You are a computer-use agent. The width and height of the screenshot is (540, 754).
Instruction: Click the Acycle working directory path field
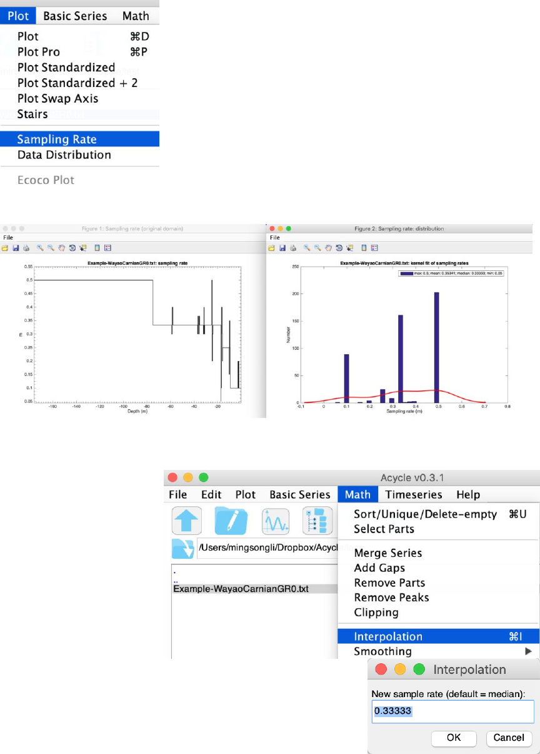267,549
